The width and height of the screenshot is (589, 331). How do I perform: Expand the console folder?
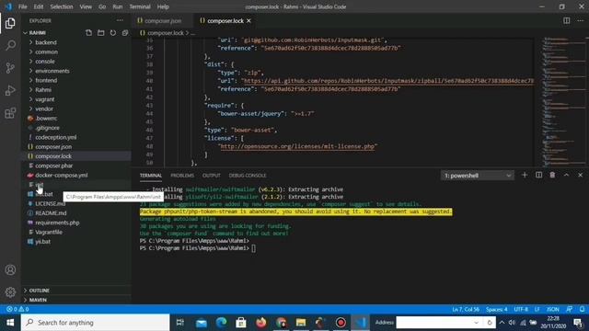tap(45, 62)
